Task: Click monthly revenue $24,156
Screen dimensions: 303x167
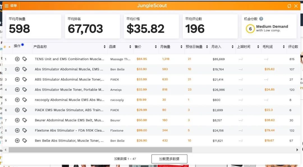Action: 218,131
